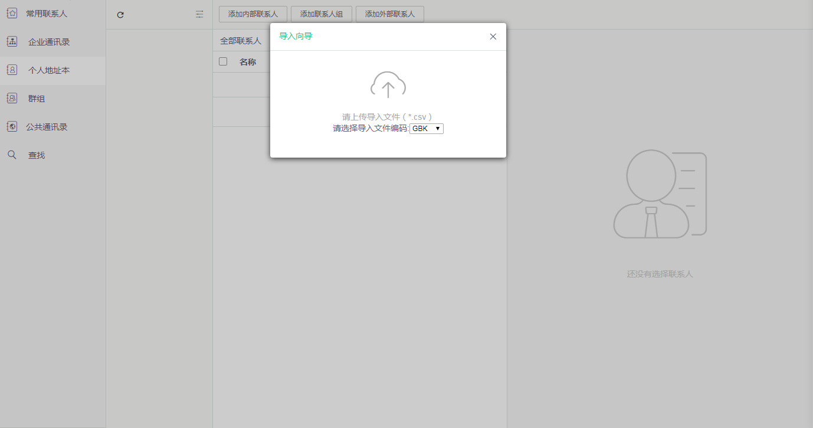The image size is (813, 428).
Task: Click the cloud upload icon
Action: (388, 86)
